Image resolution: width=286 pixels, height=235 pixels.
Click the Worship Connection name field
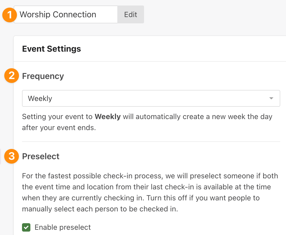coord(66,14)
